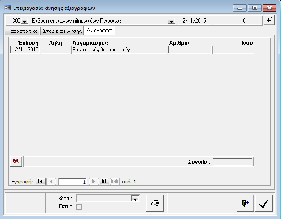
Task: Expand the Έκδοση επιταγών description dropdown
Action: point(171,21)
